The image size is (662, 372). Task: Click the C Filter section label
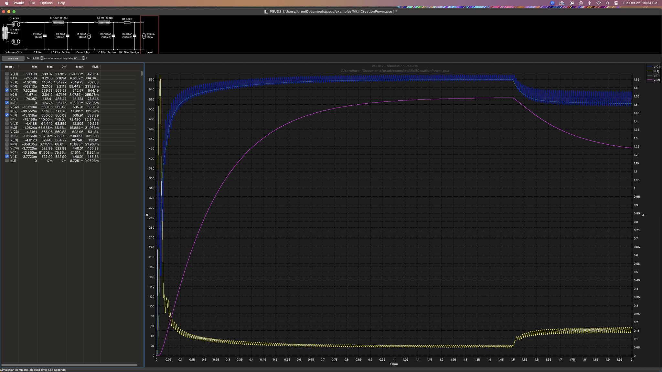click(x=37, y=52)
